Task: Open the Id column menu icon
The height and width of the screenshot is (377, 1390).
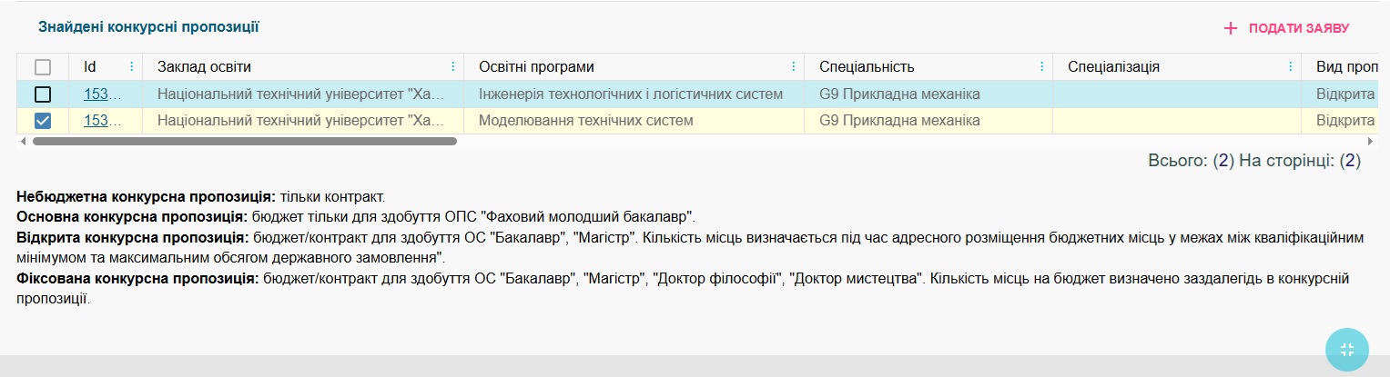Action: [x=131, y=67]
